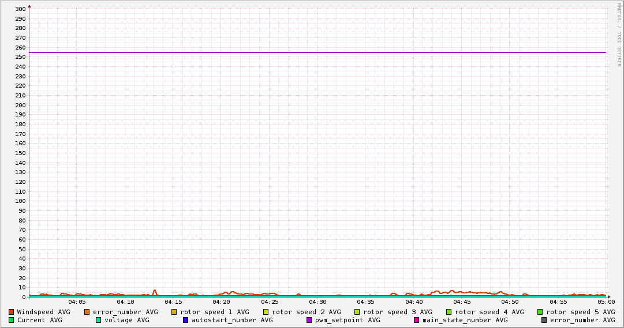Click the Windspeed peak near 04:13
The height and width of the screenshot is (328, 624).
pos(154,291)
